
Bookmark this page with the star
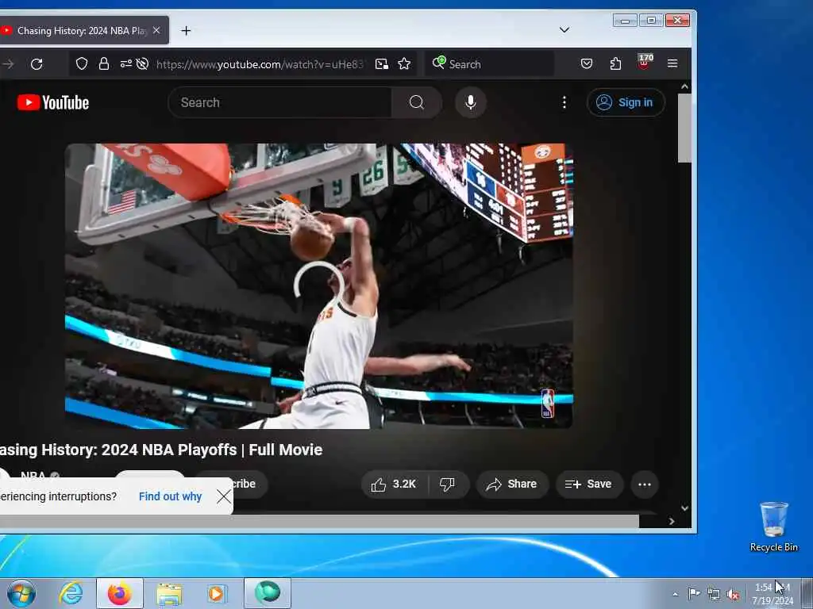(404, 63)
